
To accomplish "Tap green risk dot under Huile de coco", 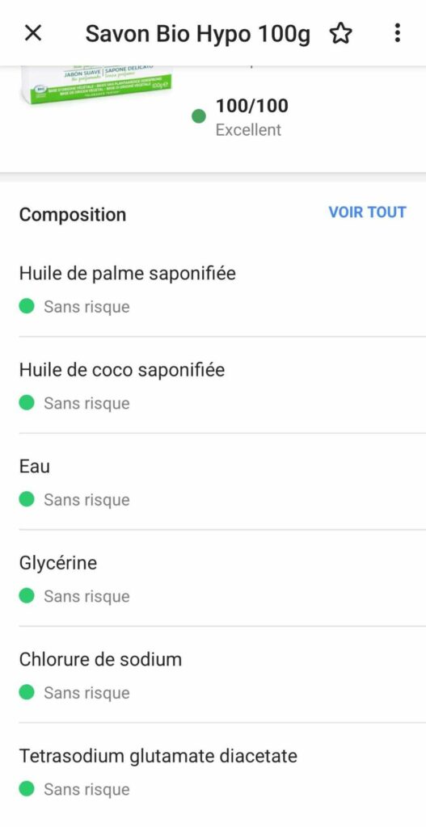I will pos(27,402).
